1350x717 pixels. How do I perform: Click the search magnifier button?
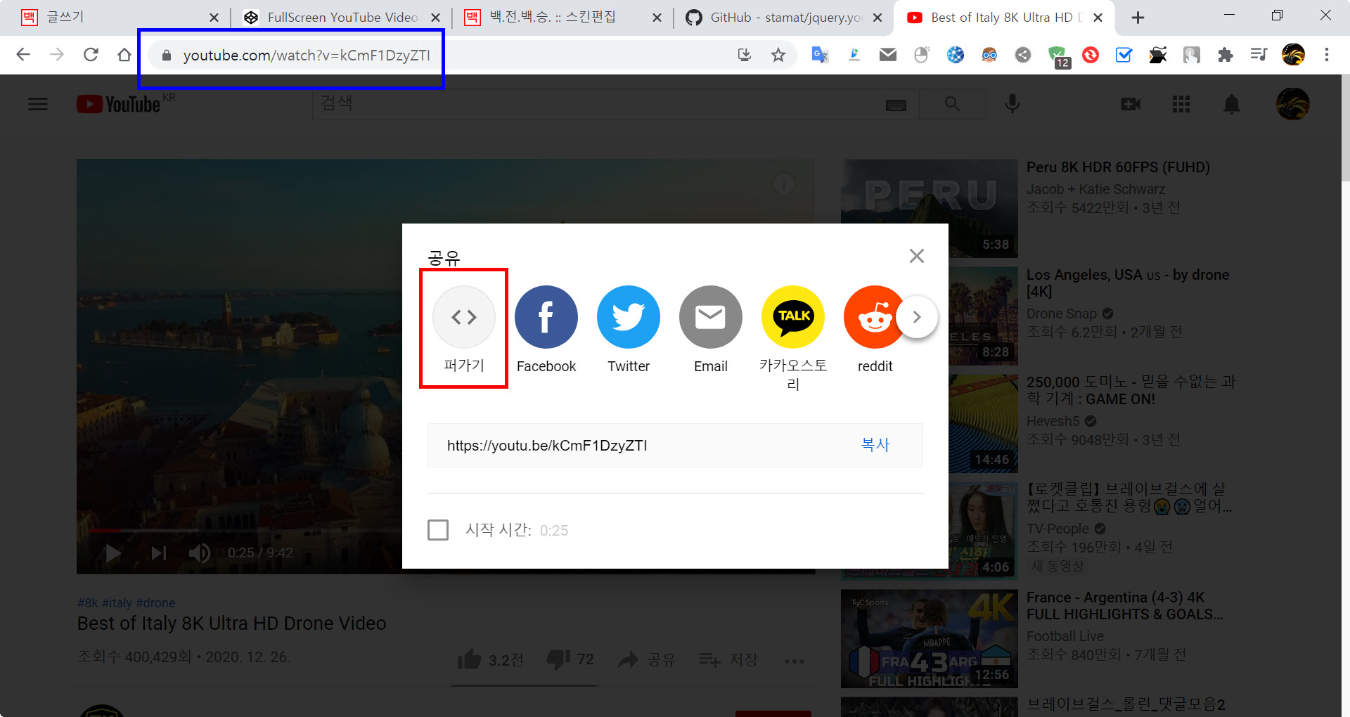click(952, 104)
